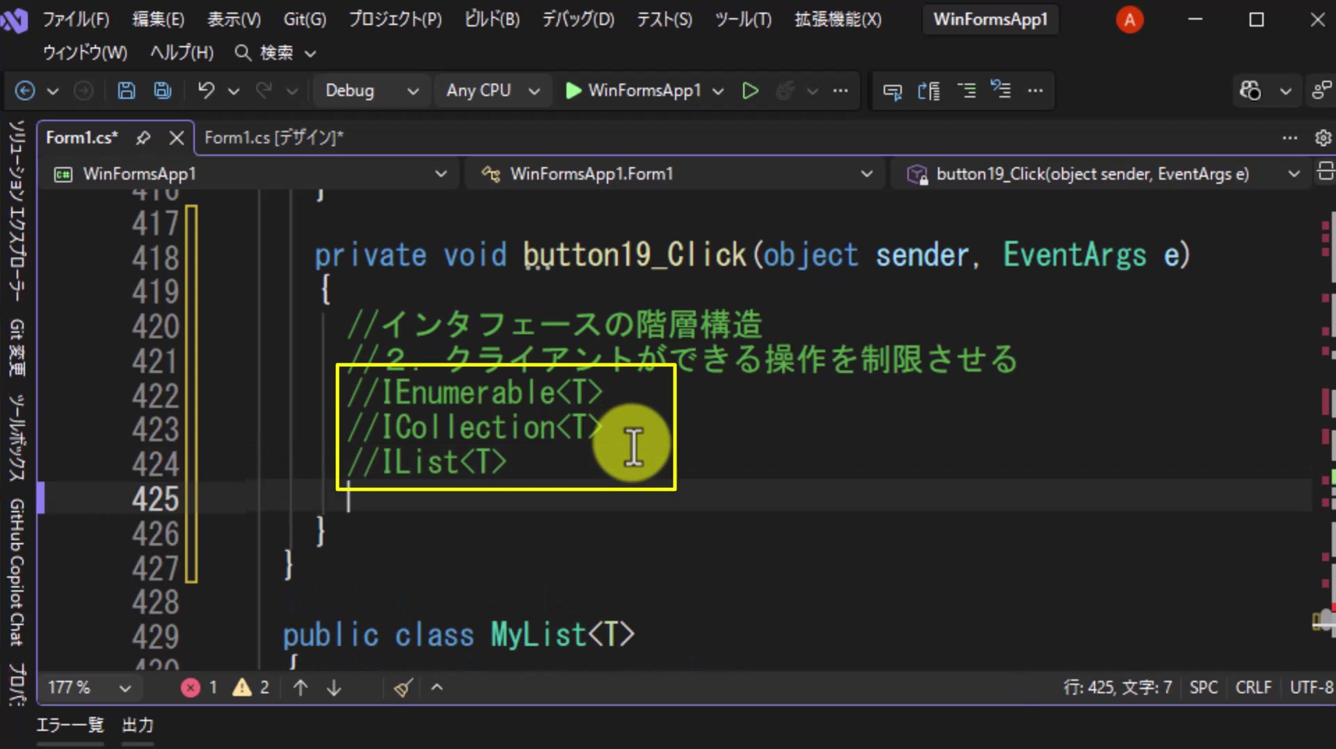The height and width of the screenshot is (749, 1336).
Task: Comment out the selected lines
Action: point(966,90)
